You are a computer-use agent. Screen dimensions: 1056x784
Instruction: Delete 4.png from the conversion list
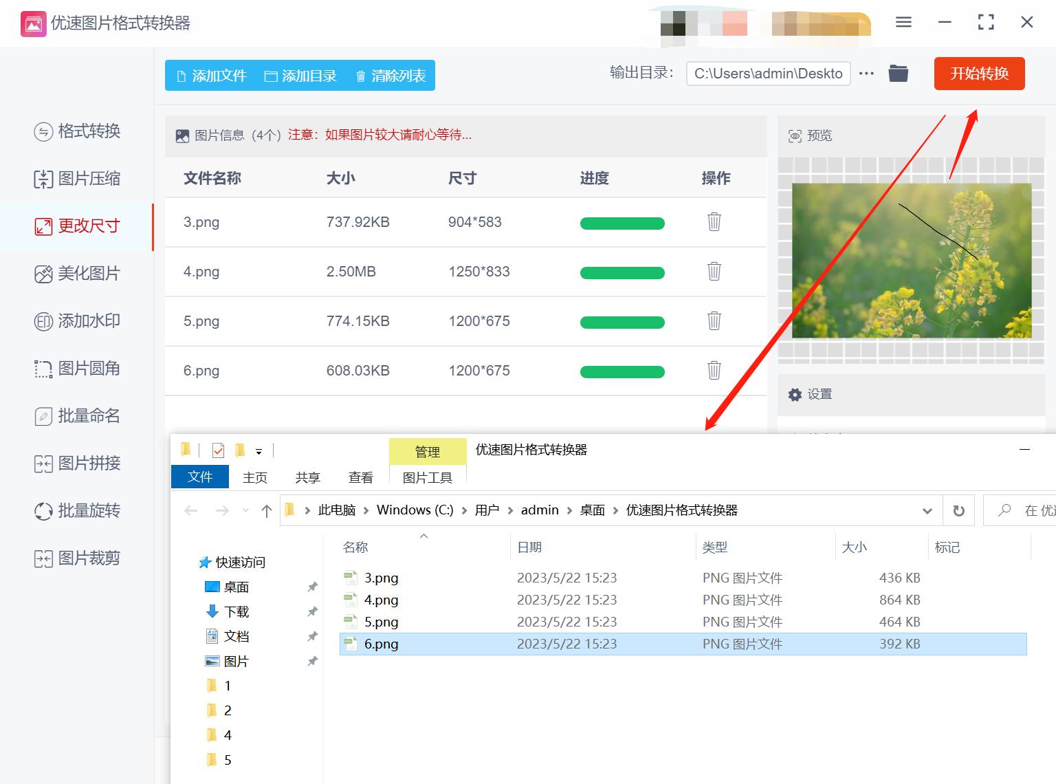714,272
